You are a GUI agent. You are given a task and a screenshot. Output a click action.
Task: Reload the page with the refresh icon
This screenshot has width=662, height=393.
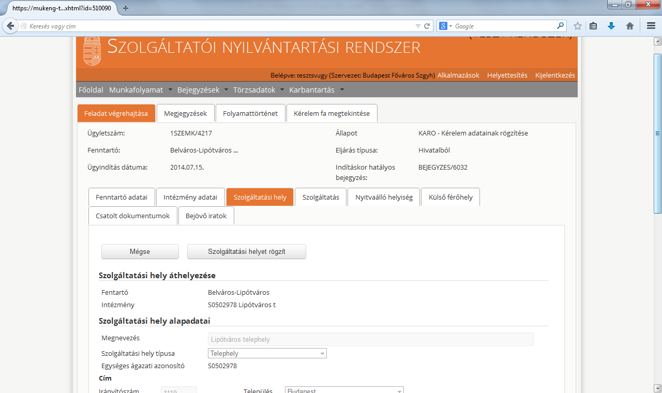coord(427,26)
